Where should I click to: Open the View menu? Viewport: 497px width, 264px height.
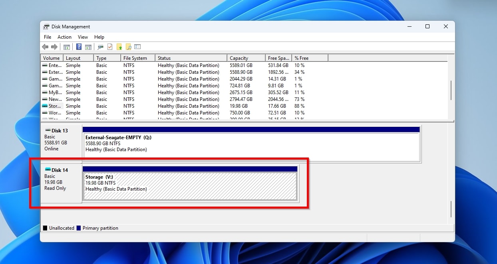[83, 37]
